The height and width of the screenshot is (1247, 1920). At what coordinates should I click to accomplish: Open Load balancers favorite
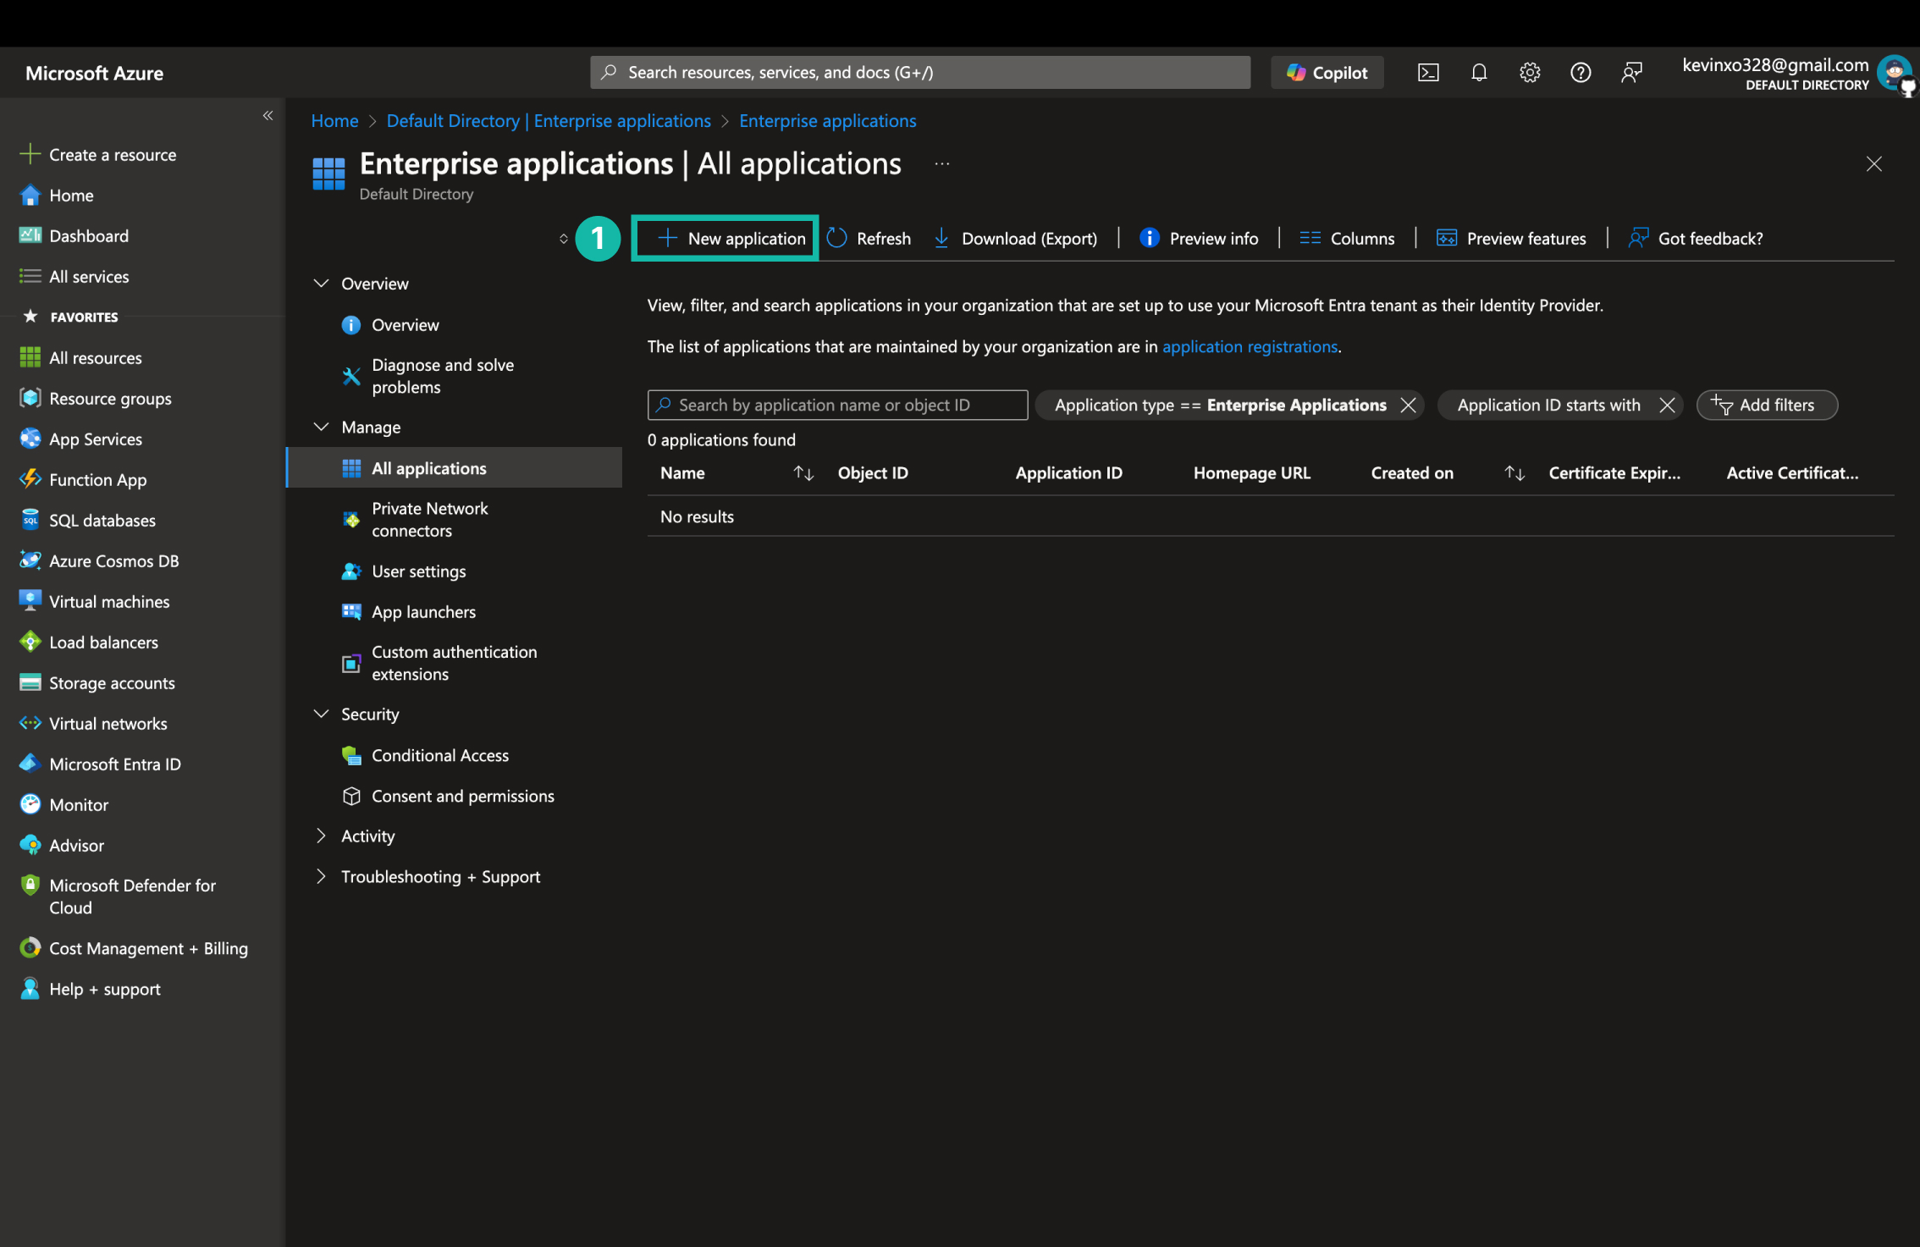click(90, 642)
